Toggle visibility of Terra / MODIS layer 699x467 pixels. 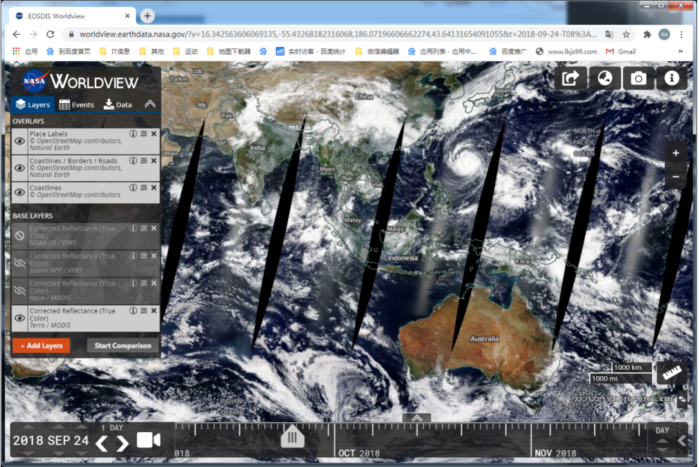pos(20,318)
